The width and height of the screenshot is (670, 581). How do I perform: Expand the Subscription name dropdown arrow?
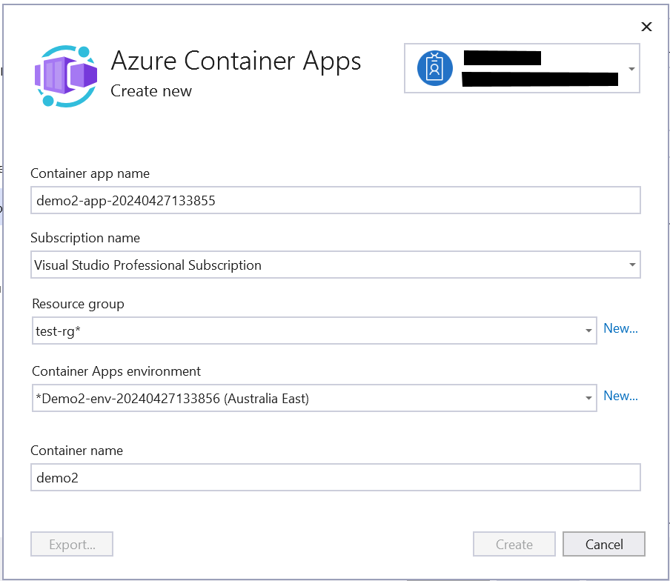[632, 265]
